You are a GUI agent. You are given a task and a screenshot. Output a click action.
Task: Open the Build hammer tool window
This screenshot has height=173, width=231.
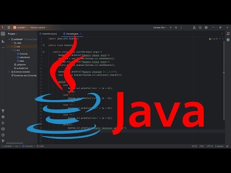point(3,111)
